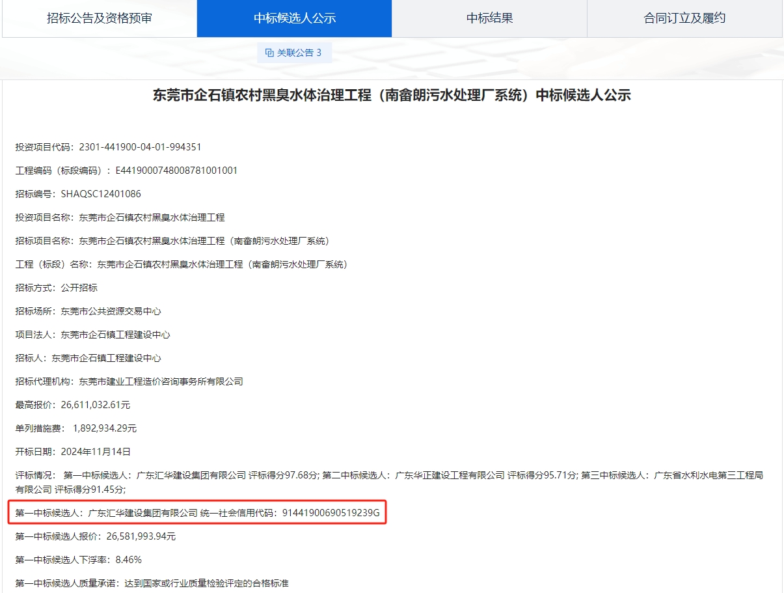Click the 单列措施费 amount 1,892,934.29元

pos(105,428)
